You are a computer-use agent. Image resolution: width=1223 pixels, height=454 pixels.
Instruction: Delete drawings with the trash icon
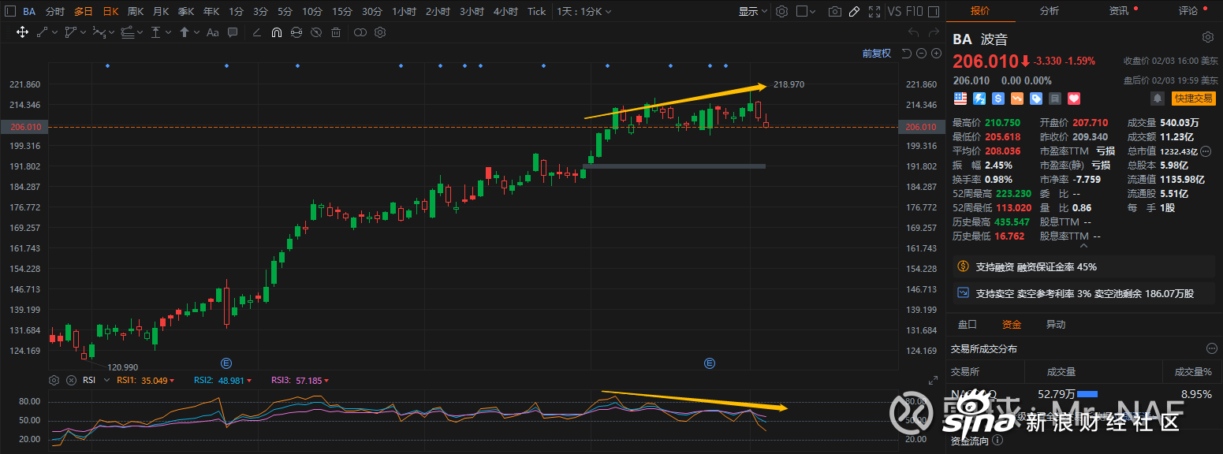tap(336, 32)
